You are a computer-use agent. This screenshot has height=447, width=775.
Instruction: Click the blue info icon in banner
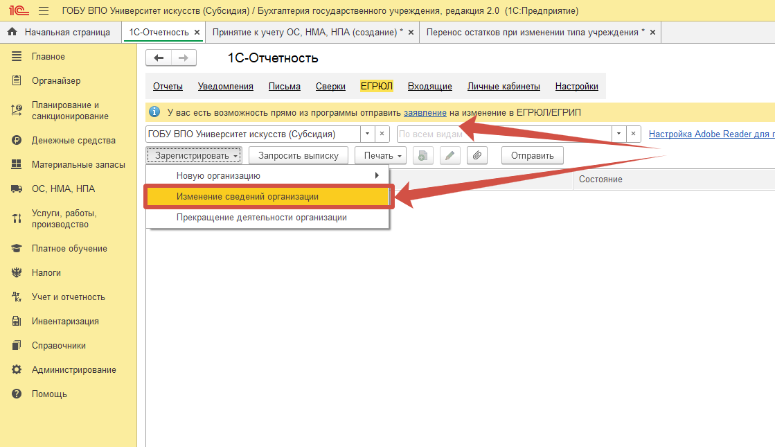coord(154,112)
